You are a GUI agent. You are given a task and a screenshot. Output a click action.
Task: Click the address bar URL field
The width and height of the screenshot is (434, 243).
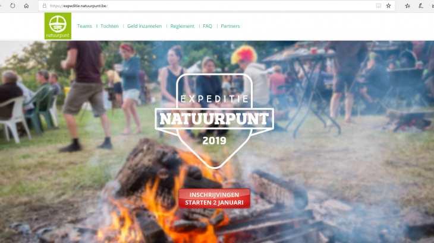coord(210,6)
